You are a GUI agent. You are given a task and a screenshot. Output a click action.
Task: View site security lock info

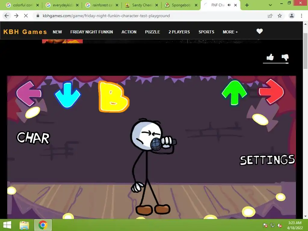[x=38, y=16]
